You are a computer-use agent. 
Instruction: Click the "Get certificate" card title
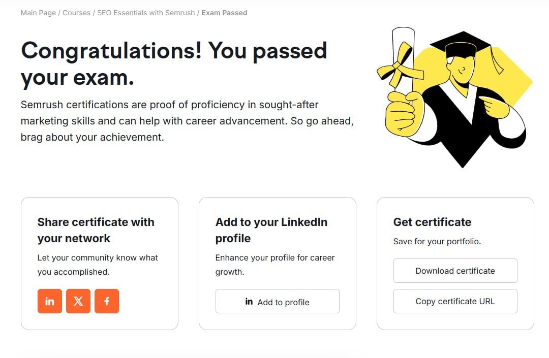(x=432, y=222)
